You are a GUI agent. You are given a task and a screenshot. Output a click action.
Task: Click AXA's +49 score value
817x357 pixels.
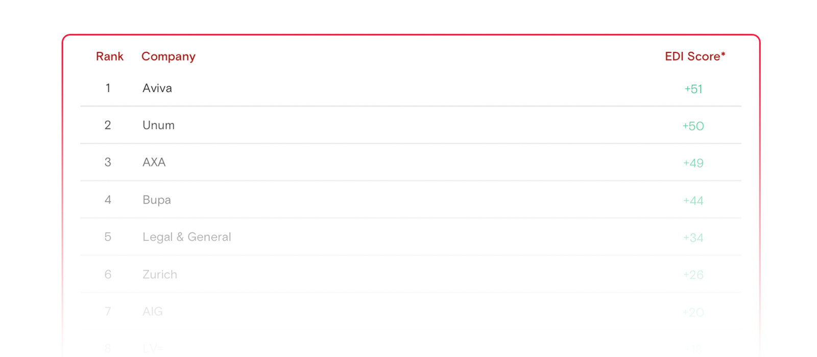click(x=693, y=163)
